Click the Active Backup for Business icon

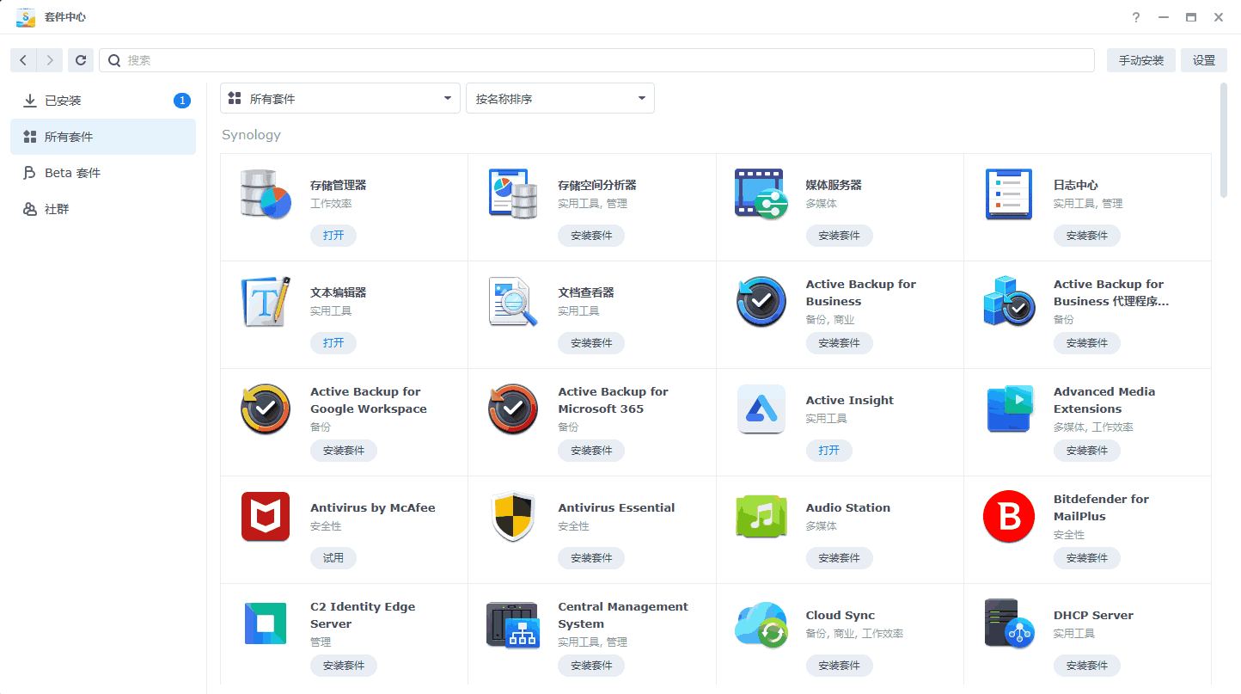point(761,301)
